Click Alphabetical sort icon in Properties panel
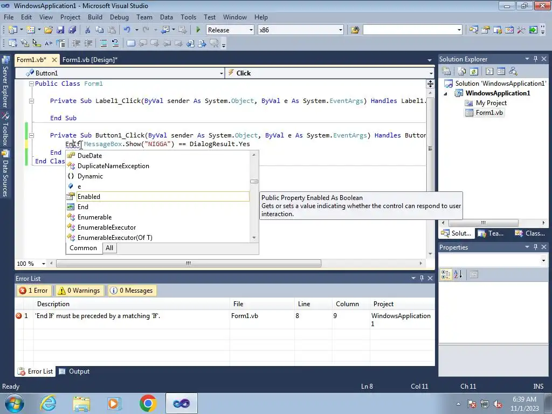This screenshot has height=414, width=552. pos(458,274)
